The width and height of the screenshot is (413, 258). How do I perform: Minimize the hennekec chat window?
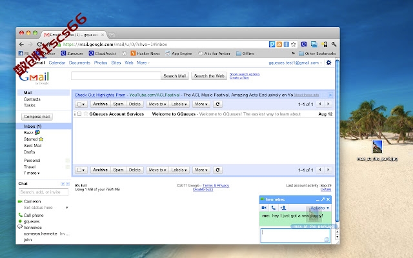point(317,200)
